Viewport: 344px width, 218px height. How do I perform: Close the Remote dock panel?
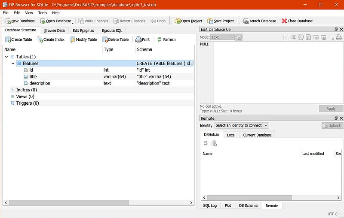[341, 118]
